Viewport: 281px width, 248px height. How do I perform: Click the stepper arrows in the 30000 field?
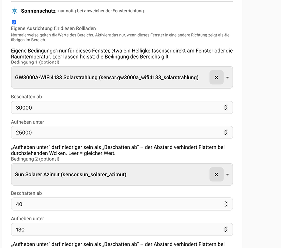226,108
